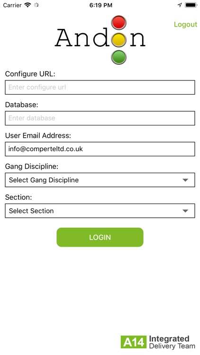Image resolution: width=200 pixels, height=355 pixels.
Task: Tap the red traffic light icon
Action: click(x=118, y=22)
